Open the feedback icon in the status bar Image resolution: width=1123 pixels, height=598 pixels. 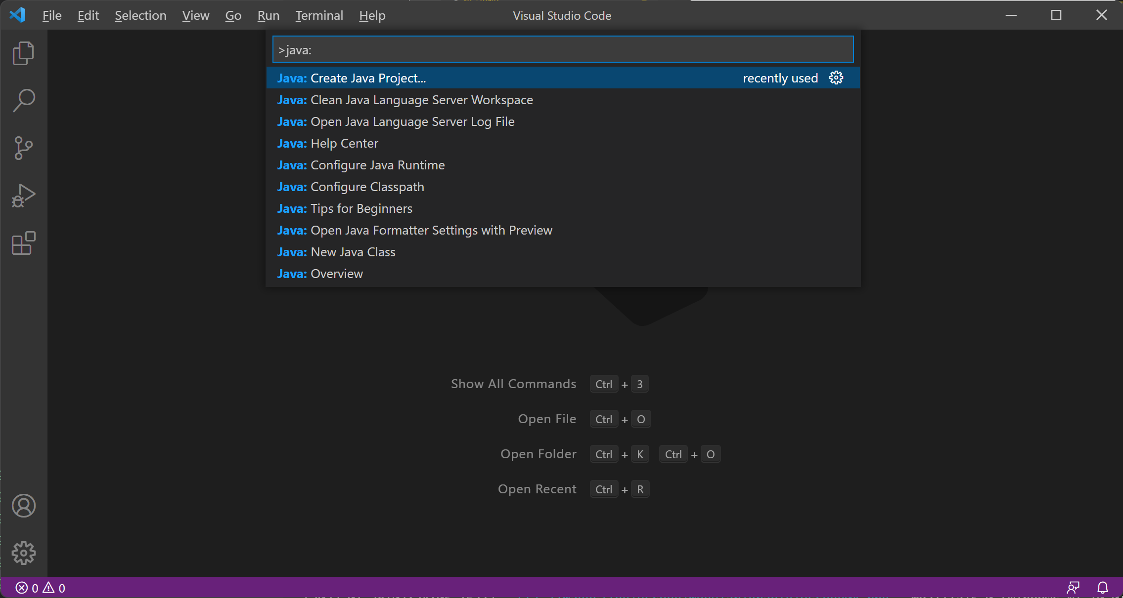1074,588
